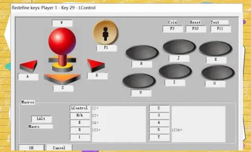Click the OK button
The height and width of the screenshot is (152, 251).
[x=31, y=148]
